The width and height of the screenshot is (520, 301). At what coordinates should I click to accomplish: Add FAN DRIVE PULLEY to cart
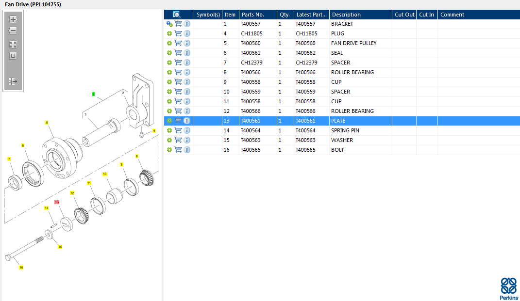pos(178,43)
